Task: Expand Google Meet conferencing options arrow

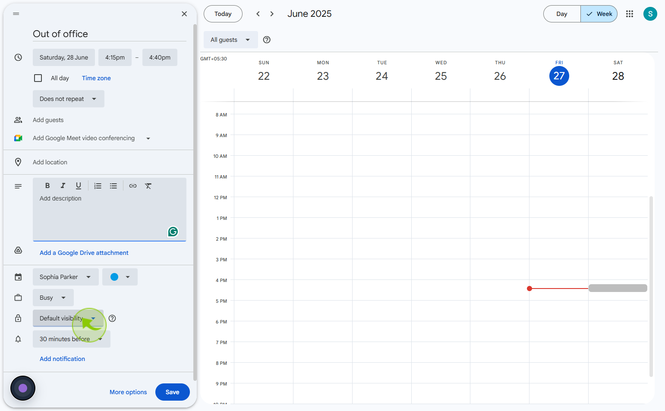Action: [x=148, y=138]
